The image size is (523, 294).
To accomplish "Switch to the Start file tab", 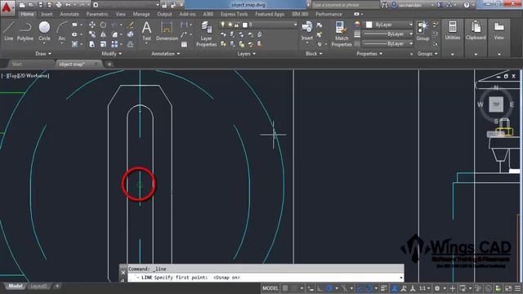I will (x=16, y=64).
